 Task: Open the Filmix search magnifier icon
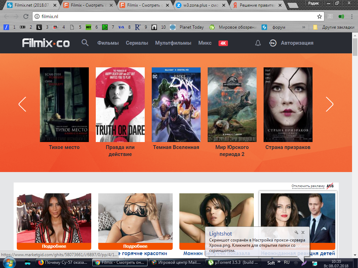(85, 43)
